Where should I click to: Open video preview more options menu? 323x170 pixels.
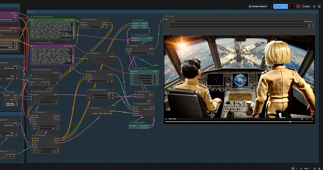[312, 119]
